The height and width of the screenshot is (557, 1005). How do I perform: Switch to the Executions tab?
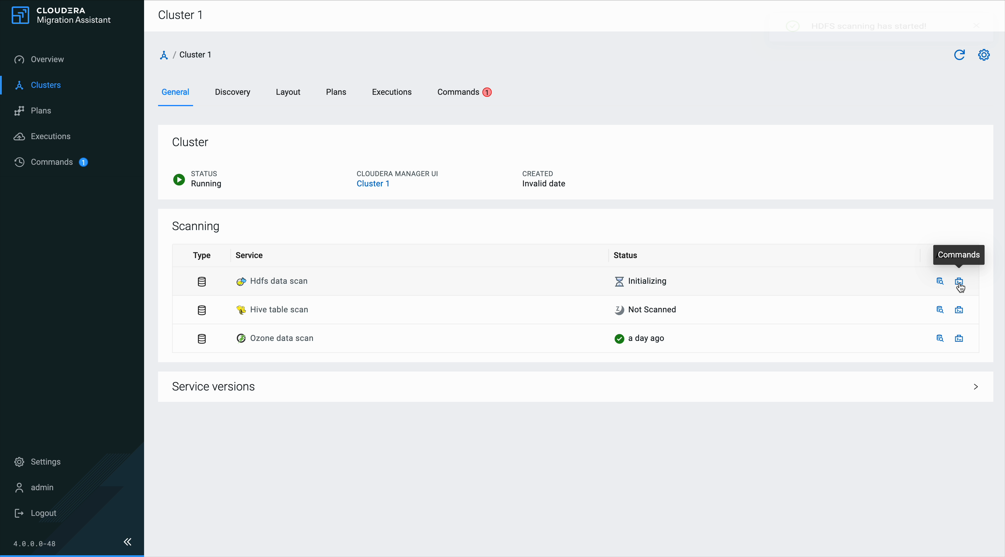click(x=392, y=92)
